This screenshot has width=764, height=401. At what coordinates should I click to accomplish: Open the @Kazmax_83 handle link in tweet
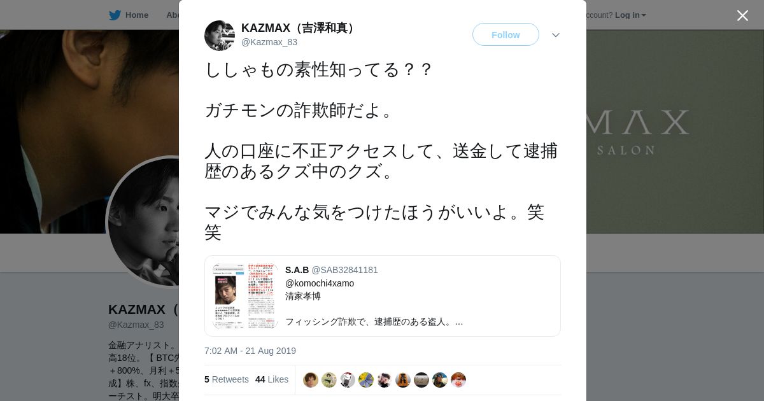(x=269, y=42)
